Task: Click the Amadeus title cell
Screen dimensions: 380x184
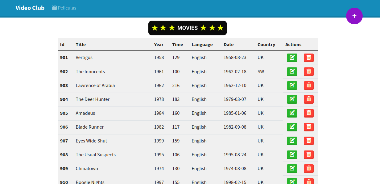Action: (x=85, y=113)
